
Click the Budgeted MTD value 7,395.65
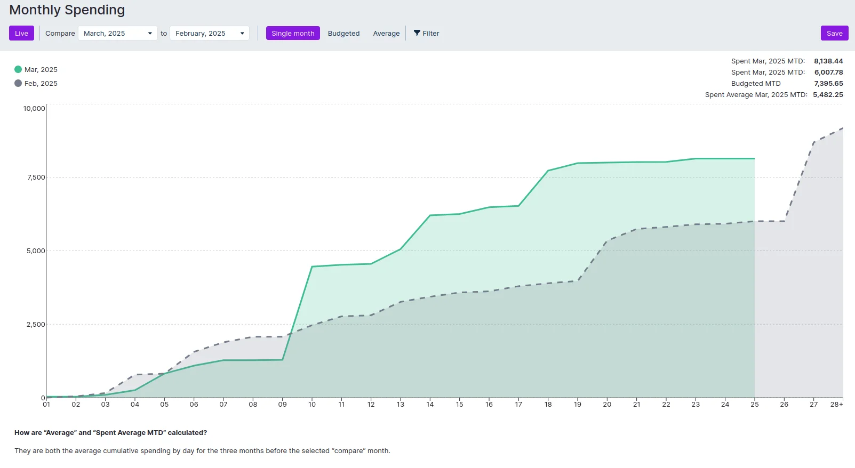click(x=828, y=84)
